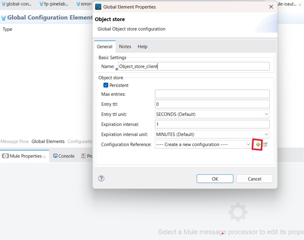The image size is (304, 240).
Task: Switch to the Message Flow view
Action: pos(15,141)
